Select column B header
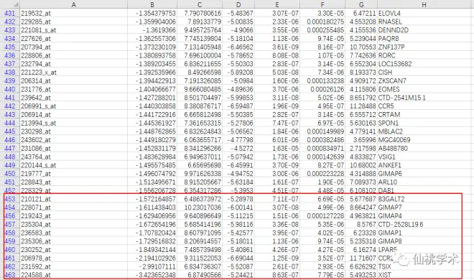This screenshot has height=280, width=474. [152, 4]
